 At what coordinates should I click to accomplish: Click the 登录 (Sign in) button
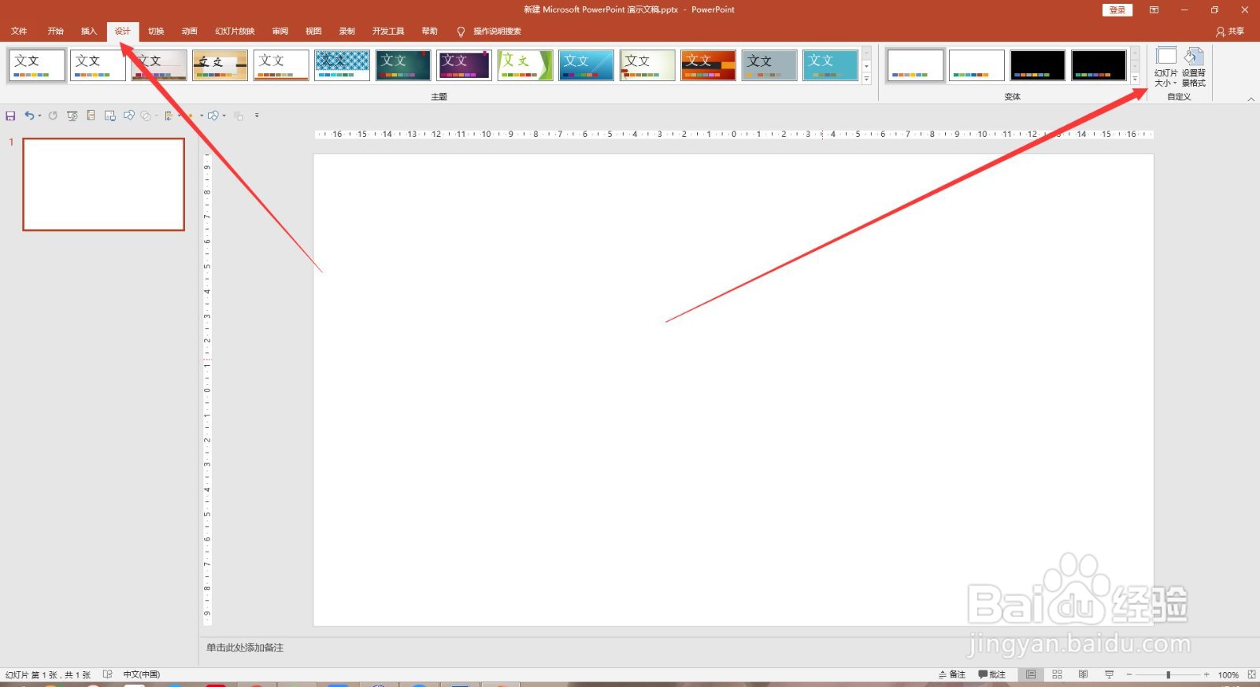1117,10
